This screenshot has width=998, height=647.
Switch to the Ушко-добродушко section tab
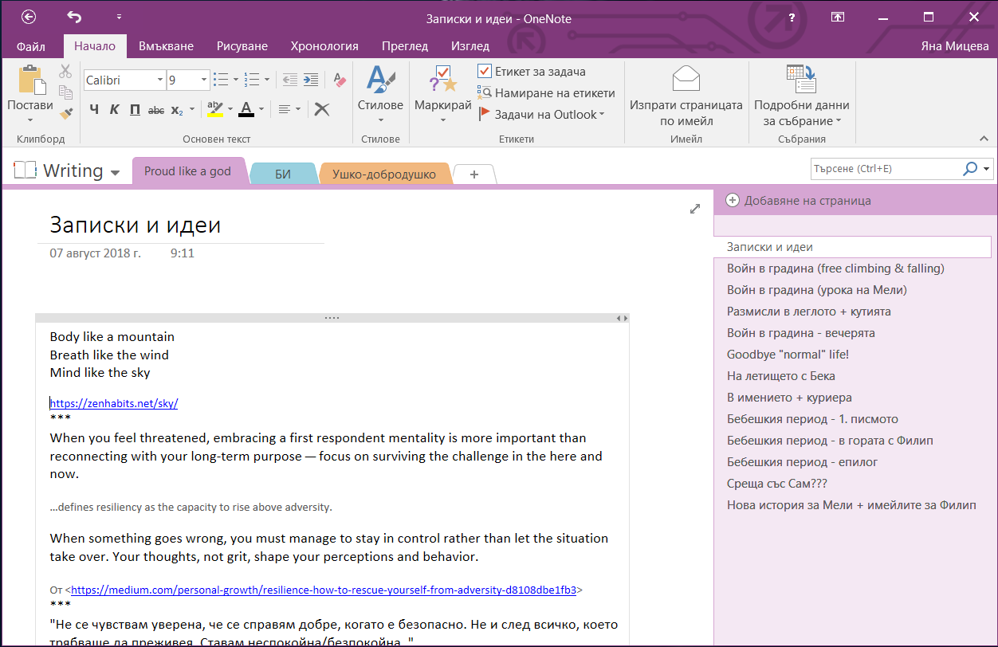383,173
